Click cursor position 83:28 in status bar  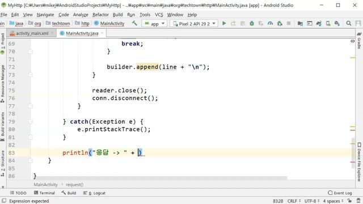tap(278, 201)
